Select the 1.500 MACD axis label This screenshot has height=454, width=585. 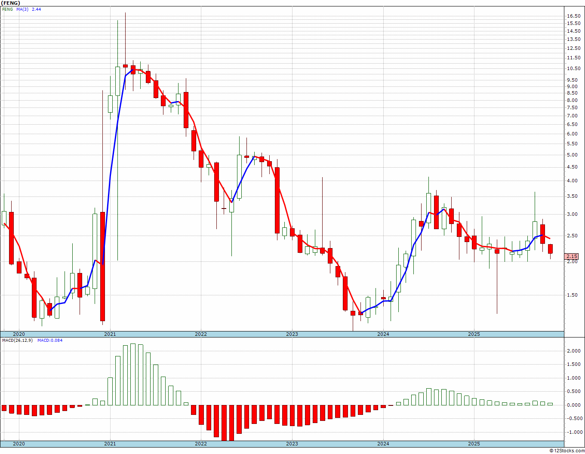point(575,364)
